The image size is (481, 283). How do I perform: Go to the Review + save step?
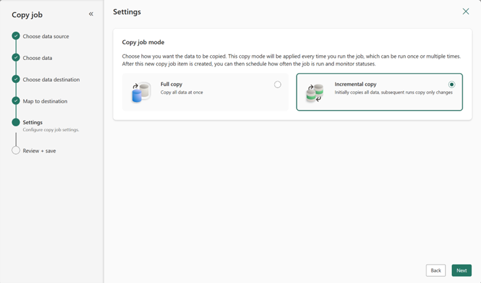tap(39, 151)
